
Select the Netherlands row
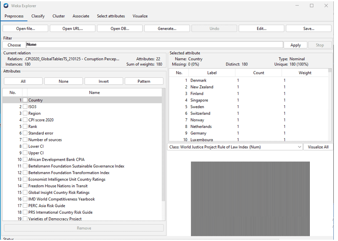click(249, 127)
